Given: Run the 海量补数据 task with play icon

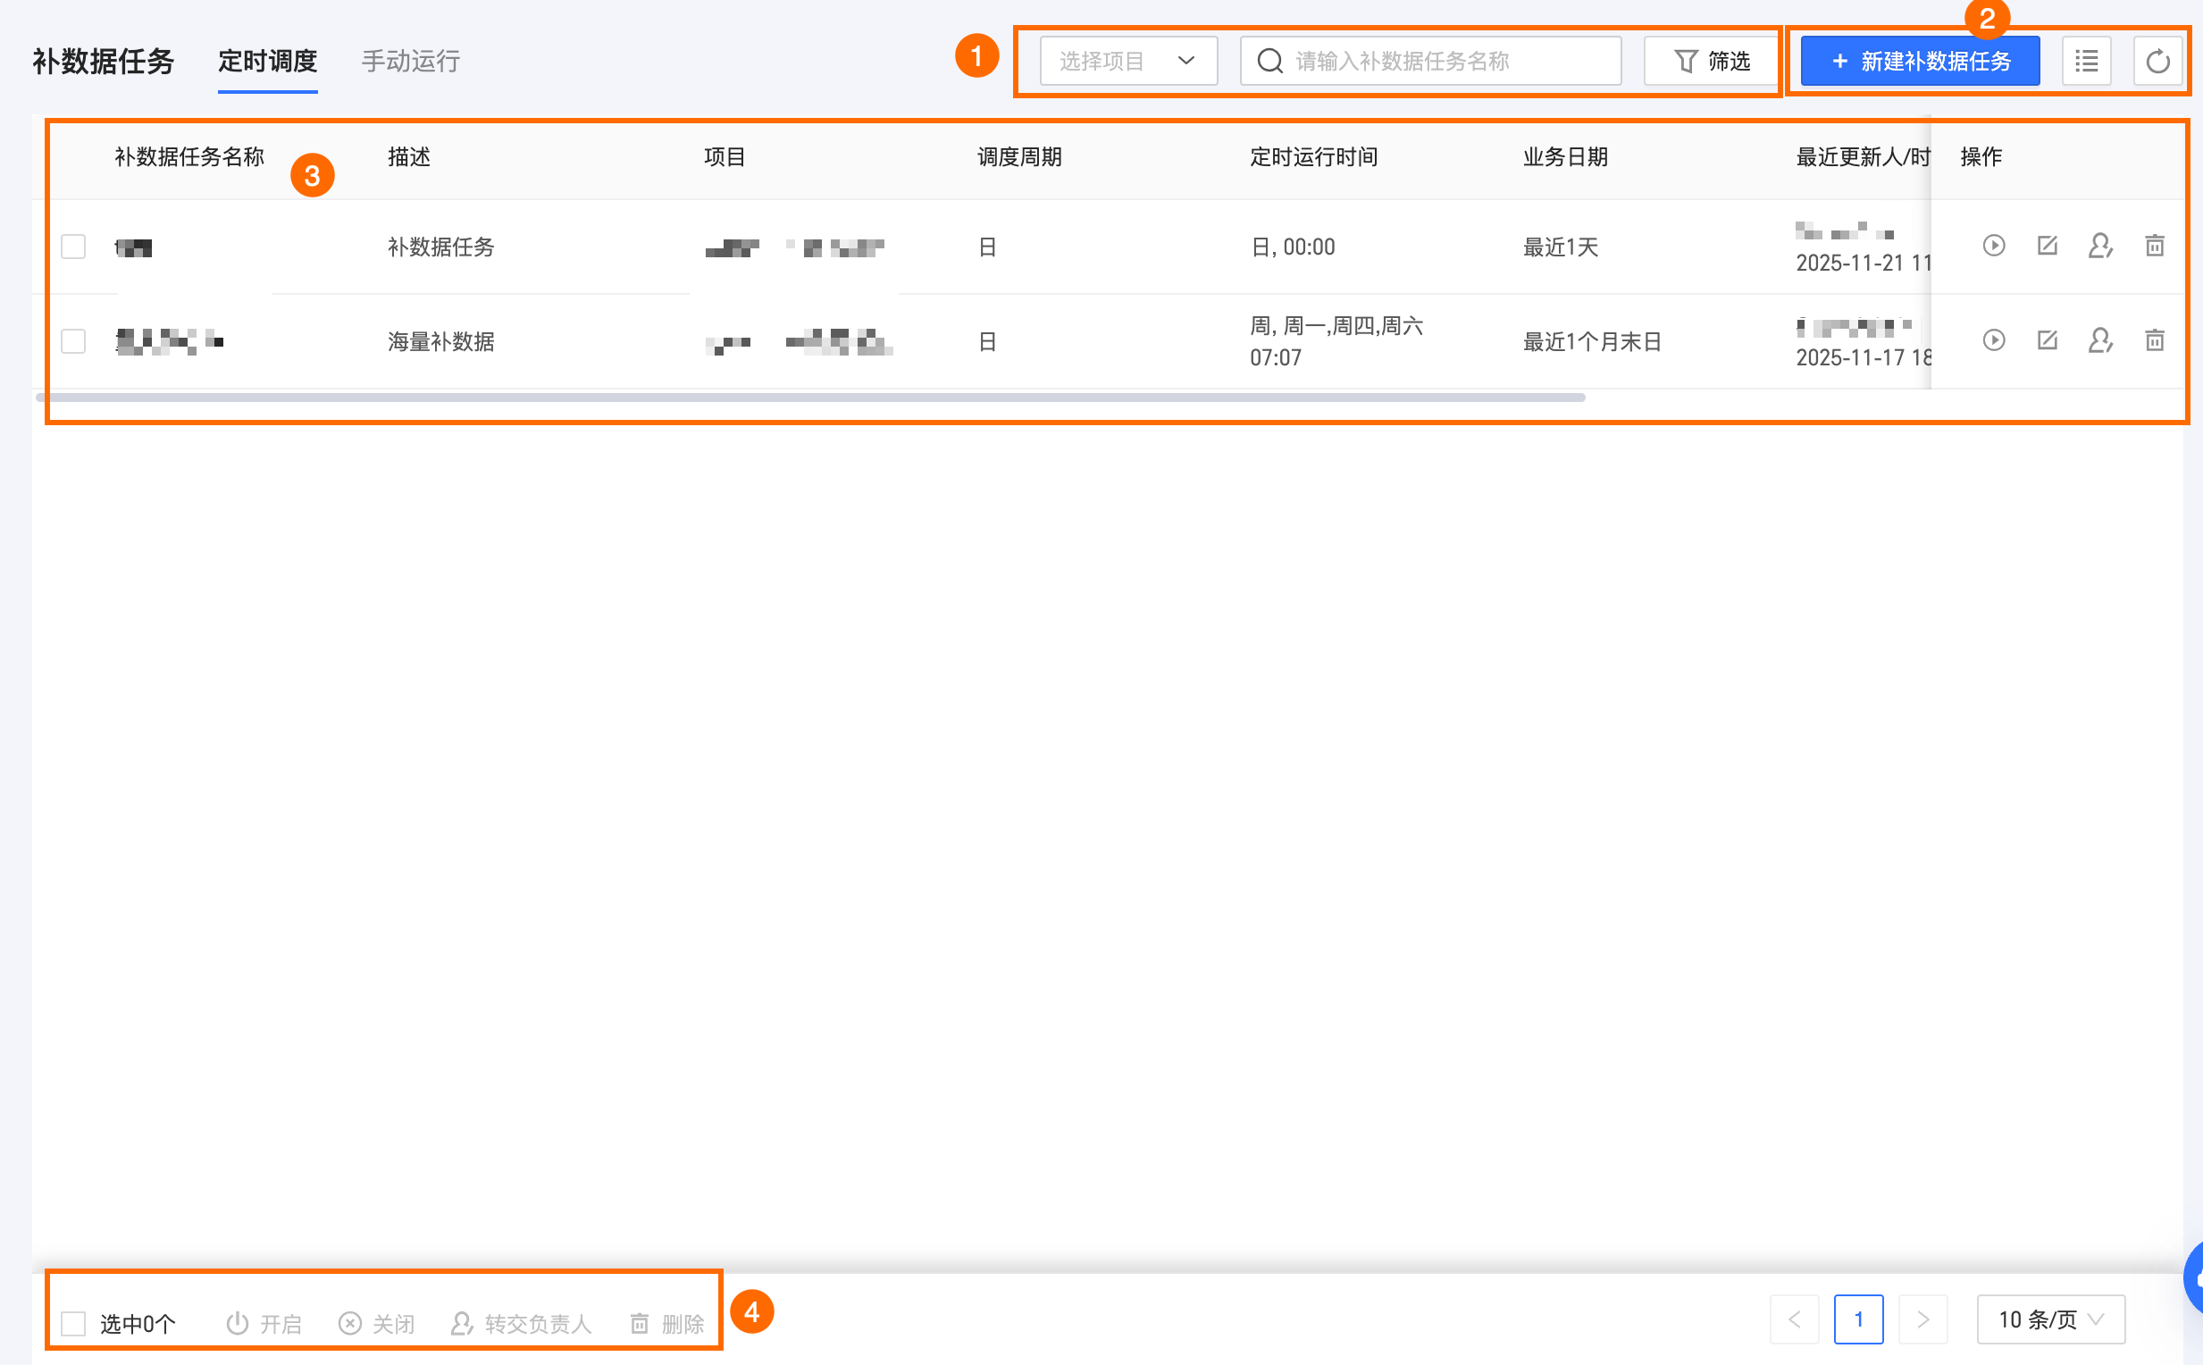Looking at the screenshot, I should tap(1994, 340).
